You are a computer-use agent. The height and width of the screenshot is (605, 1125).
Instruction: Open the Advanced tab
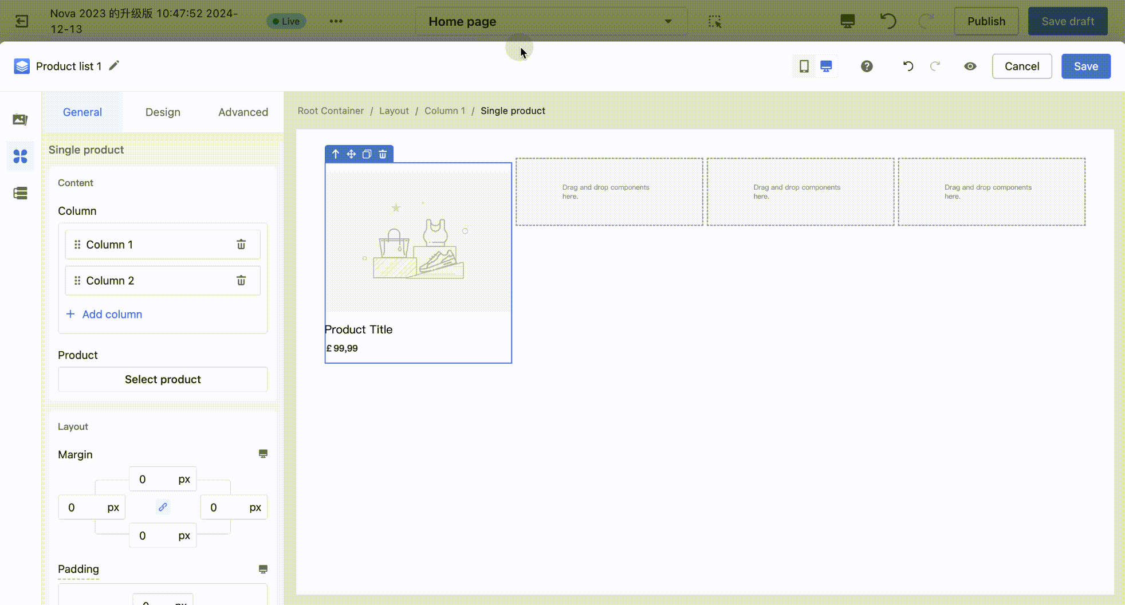pos(243,112)
